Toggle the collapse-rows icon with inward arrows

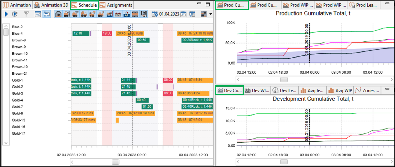click(x=47, y=14)
